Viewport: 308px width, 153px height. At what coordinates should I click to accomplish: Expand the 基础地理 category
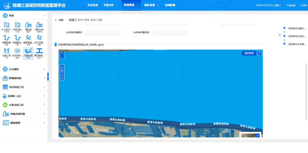(24, 123)
